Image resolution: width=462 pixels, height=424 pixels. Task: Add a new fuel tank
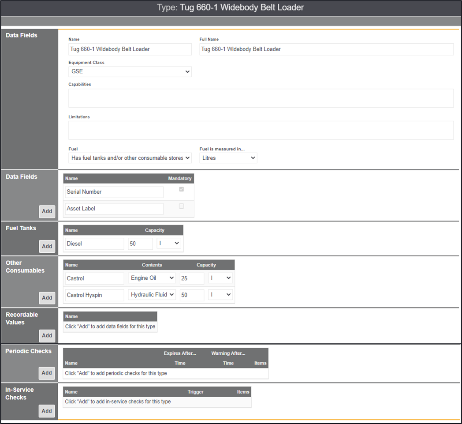tap(47, 246)
